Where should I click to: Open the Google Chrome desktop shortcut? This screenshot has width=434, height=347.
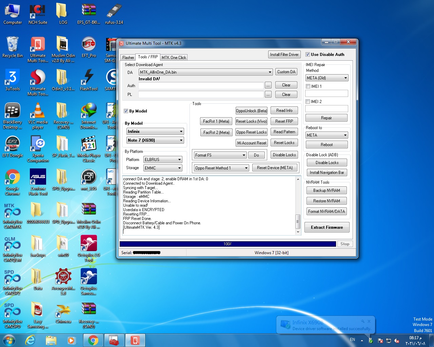point(13,182)
